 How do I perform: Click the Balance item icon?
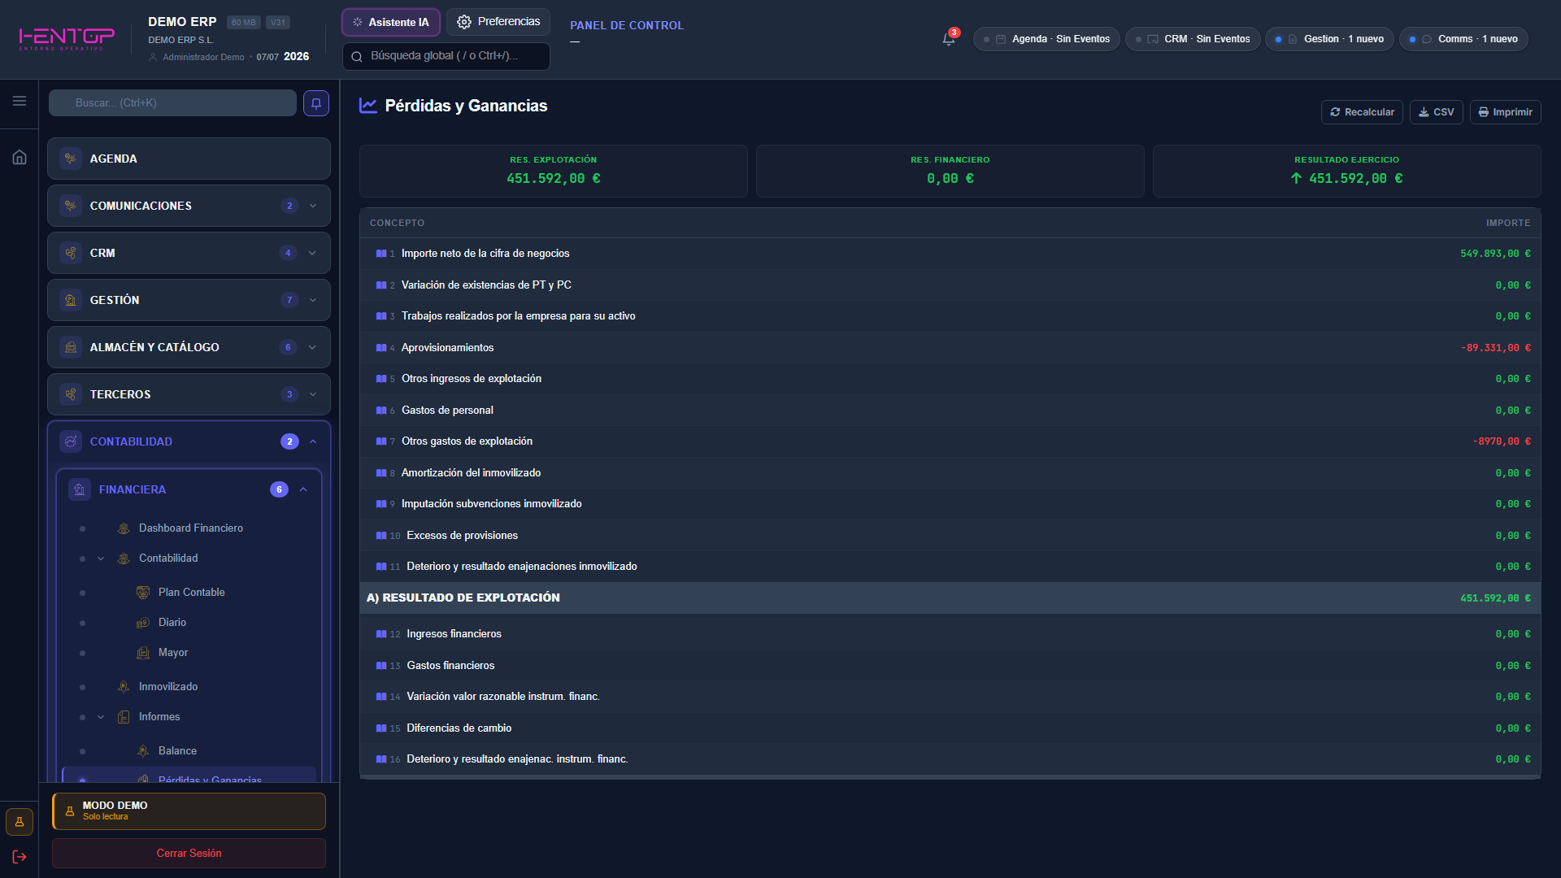point(143,751)
